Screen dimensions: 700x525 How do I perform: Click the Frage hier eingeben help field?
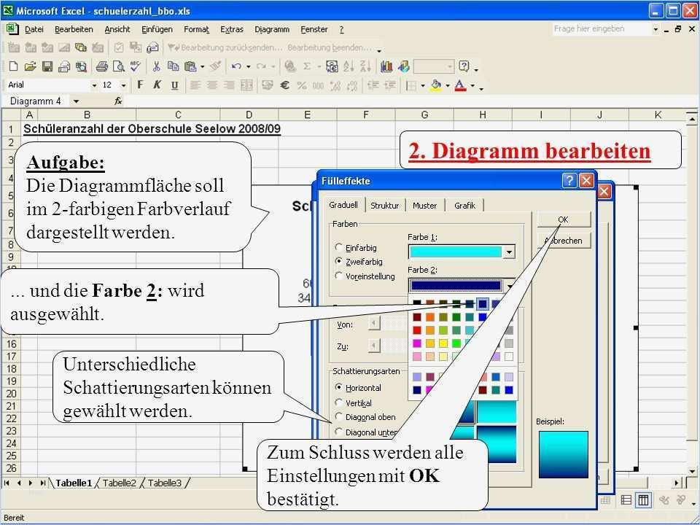point(601,29)
